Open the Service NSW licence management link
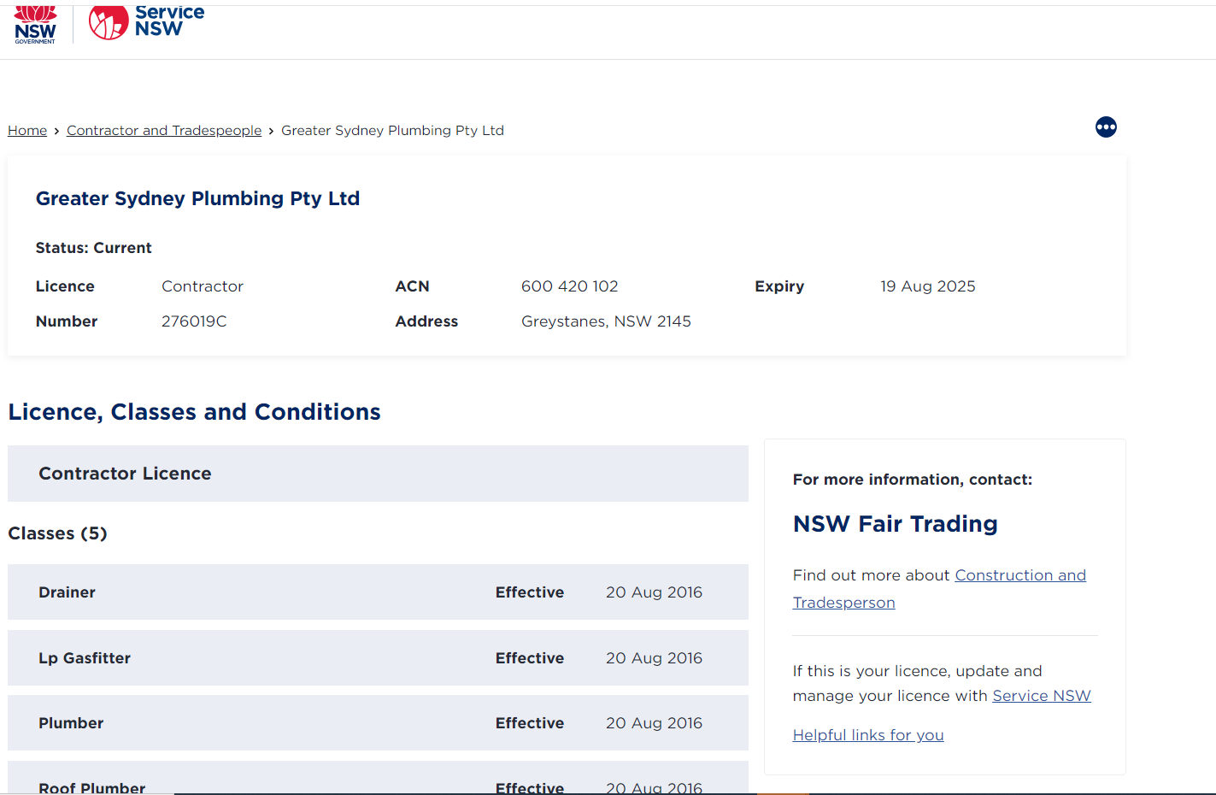The width and height of the screenshot is (1216, 795). pos(1041,695)
